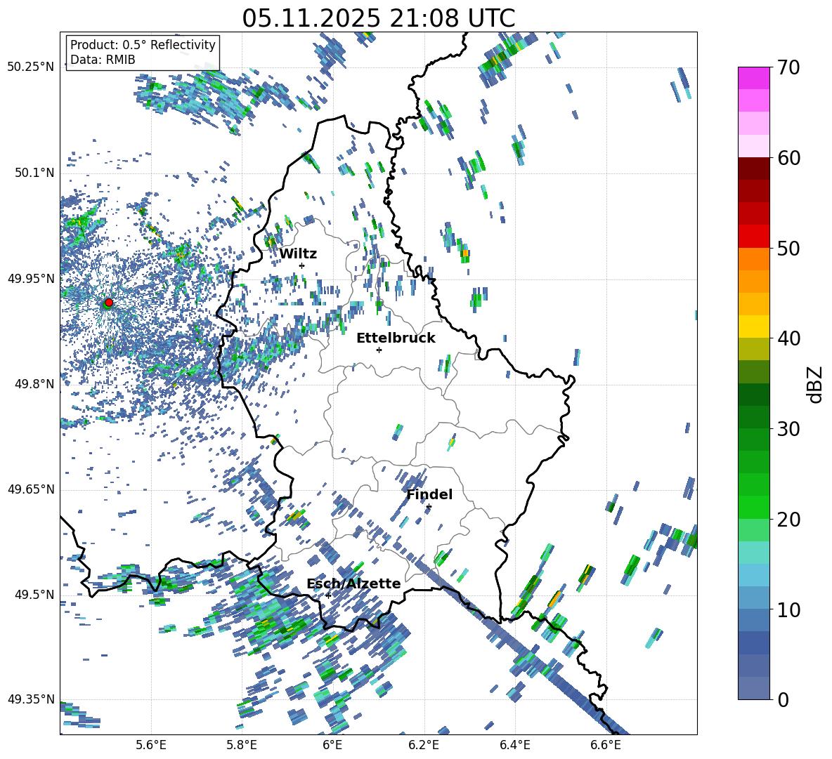Click the Wiltz station cross marker
832x759 pixels.
302,265
